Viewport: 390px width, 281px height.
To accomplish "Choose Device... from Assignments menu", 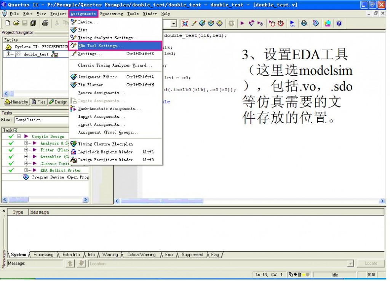I will pyautogui.click(x=116, y=22).
